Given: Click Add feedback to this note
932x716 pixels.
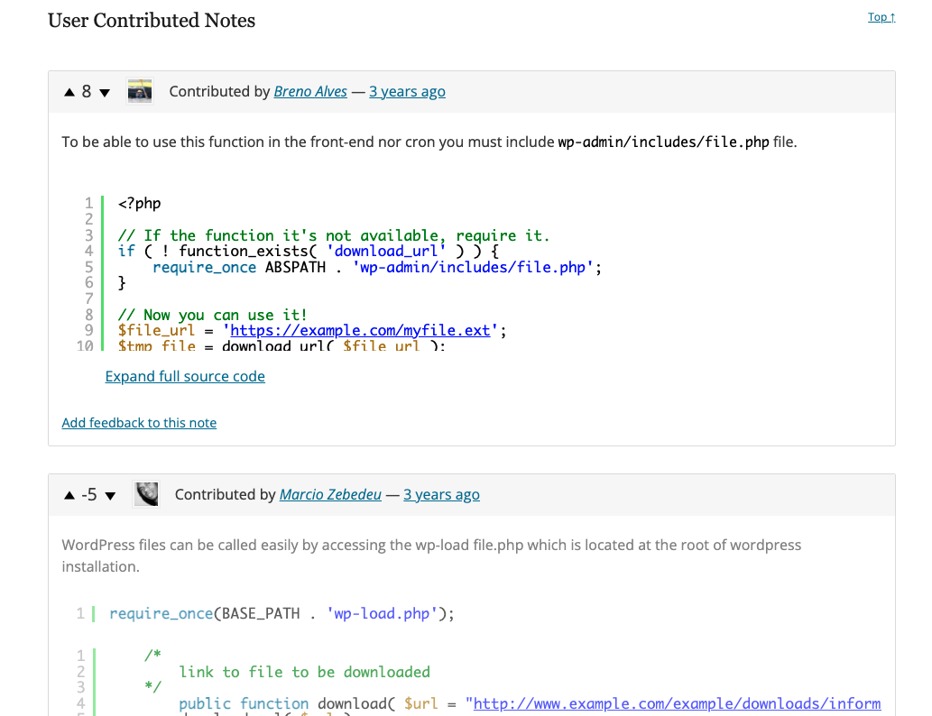Looking at the screenshot, I should point(139,422).
